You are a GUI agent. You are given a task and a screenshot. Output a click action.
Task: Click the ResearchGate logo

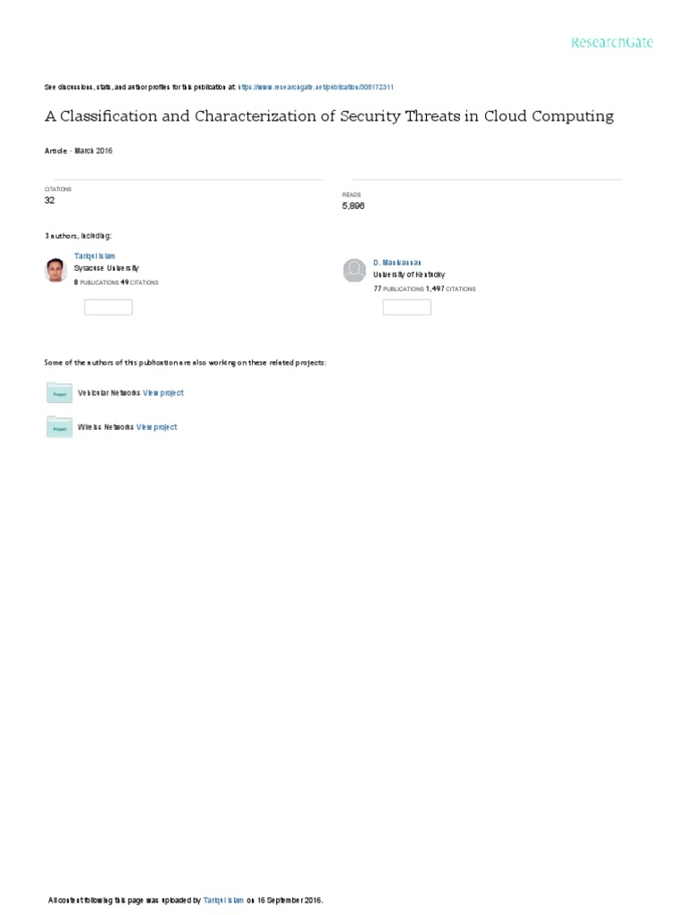[612, 42]
